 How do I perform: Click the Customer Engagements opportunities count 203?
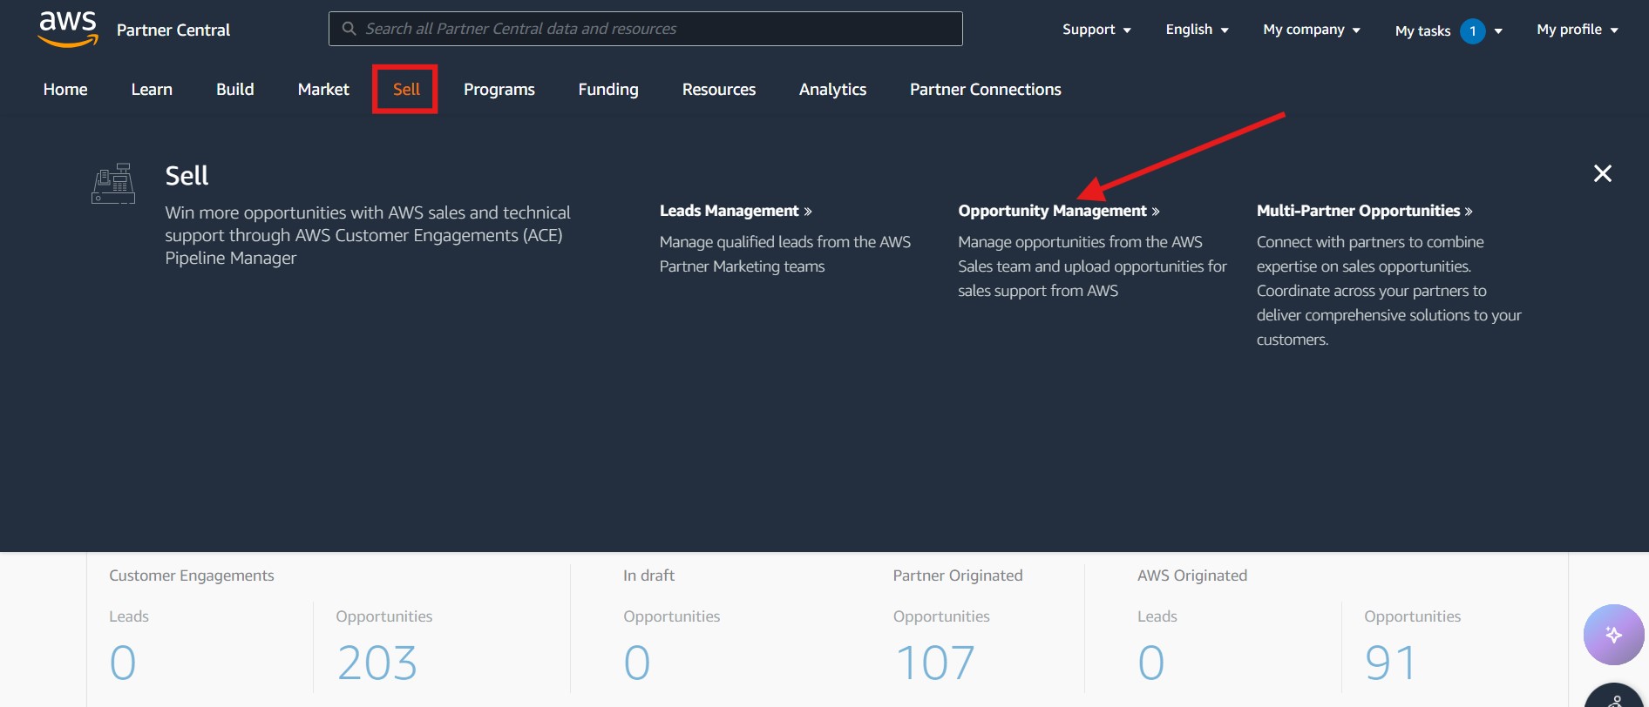[x=377, y=663]
